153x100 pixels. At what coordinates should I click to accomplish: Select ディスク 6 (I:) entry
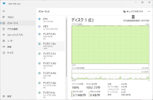(x=51, y=95)
